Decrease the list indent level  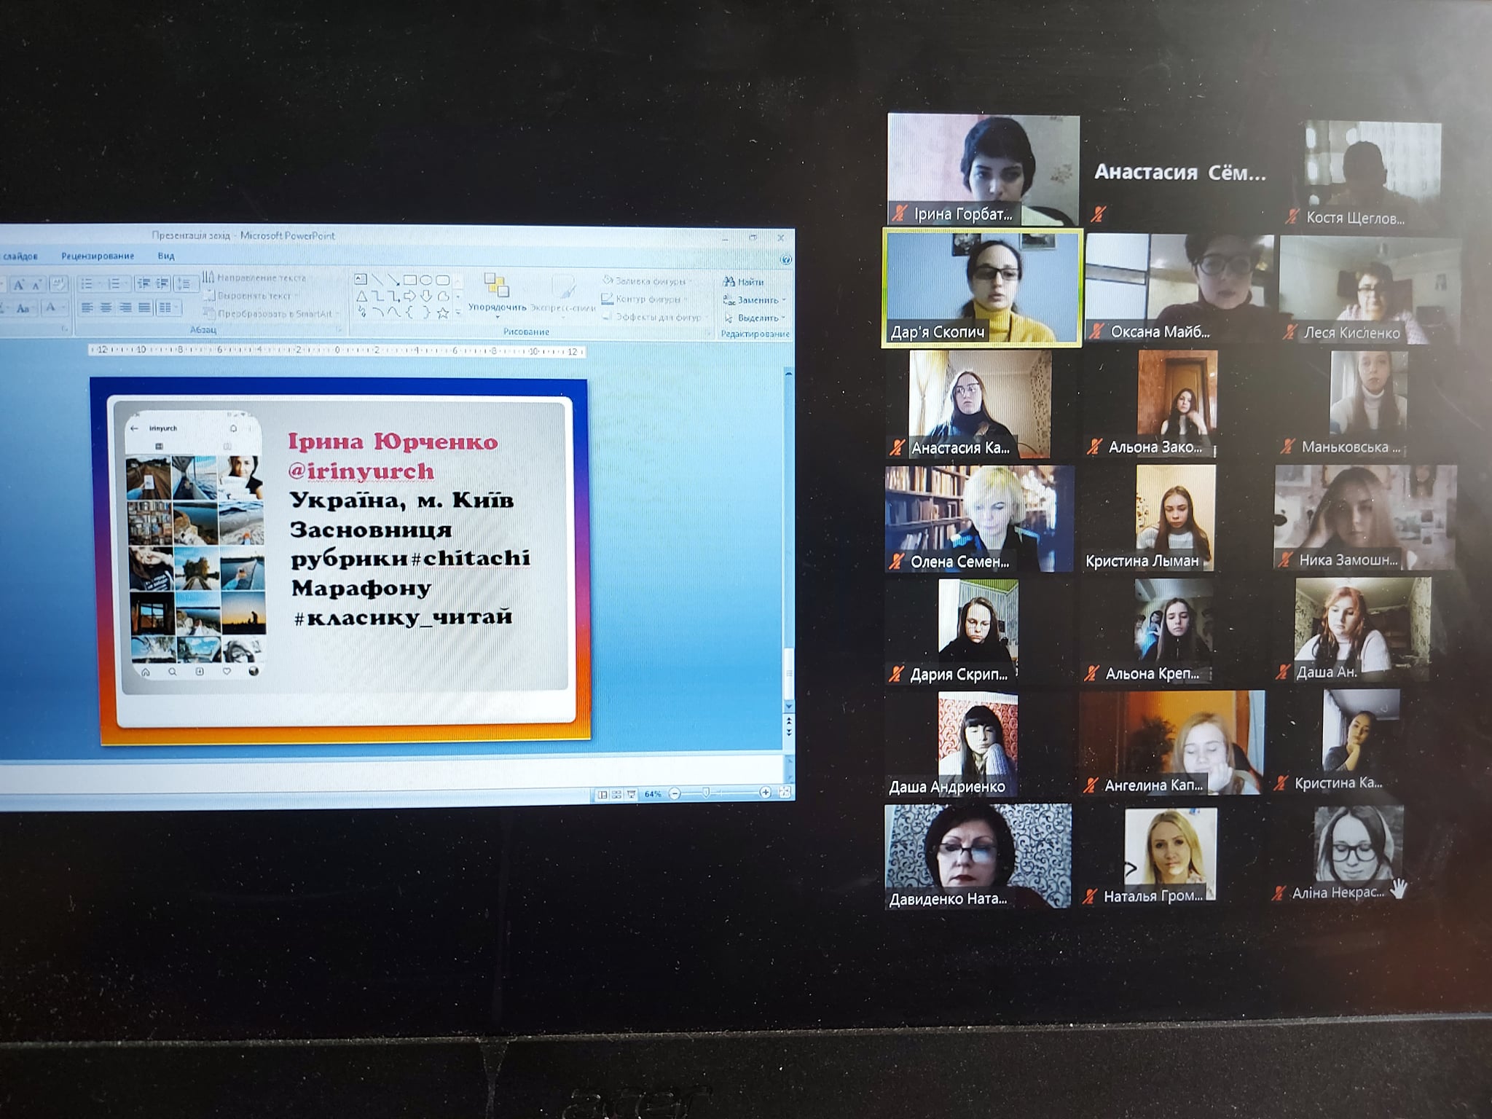tap(144, 283)
